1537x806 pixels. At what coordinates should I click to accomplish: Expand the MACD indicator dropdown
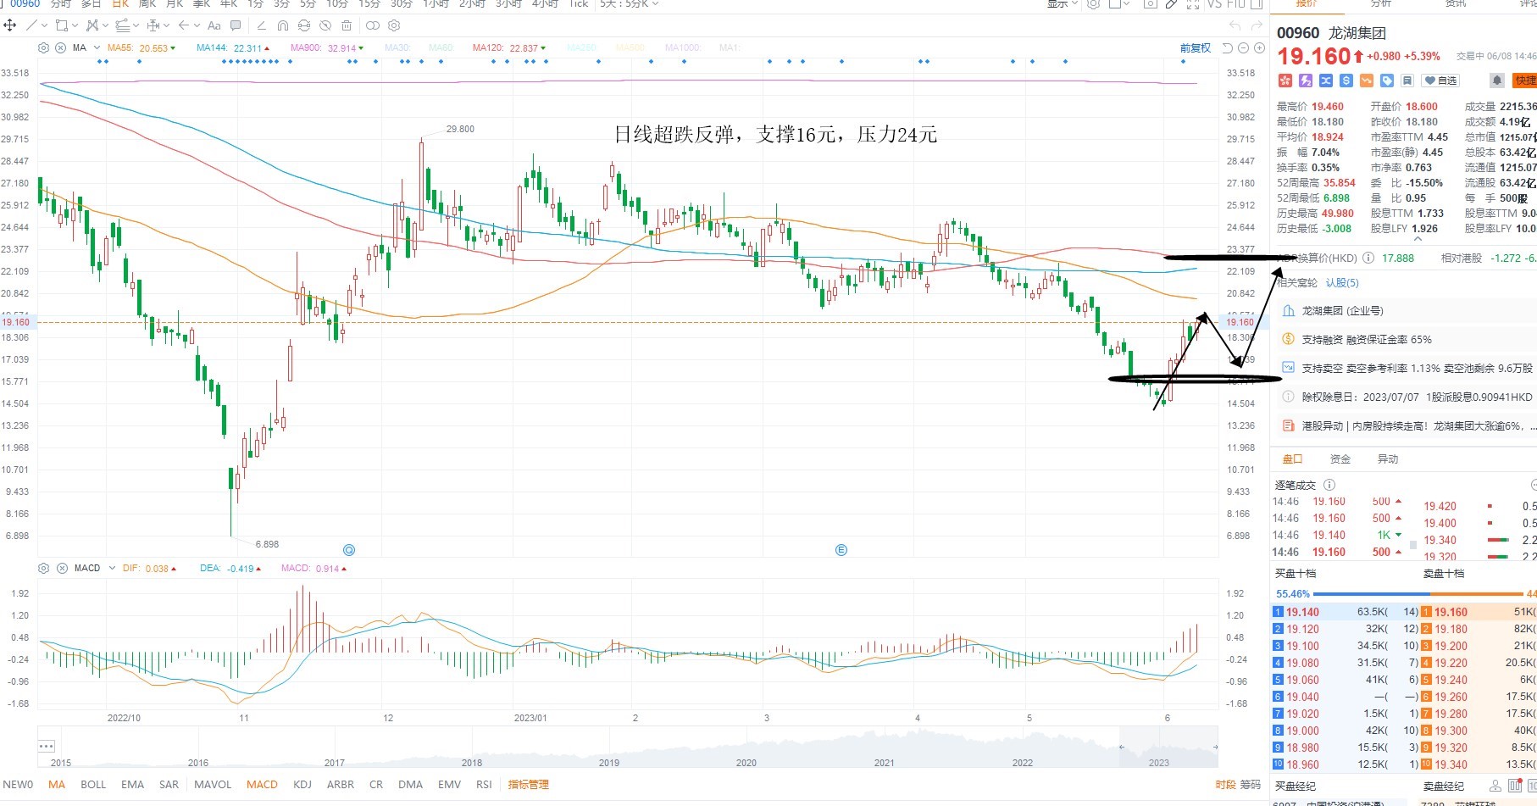click(x=112, y=568)
